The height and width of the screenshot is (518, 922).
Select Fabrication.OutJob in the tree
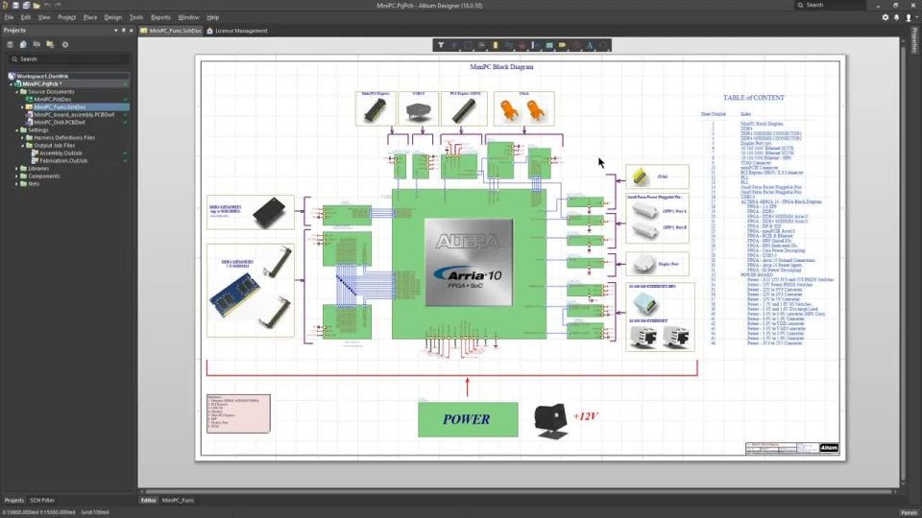63,160
